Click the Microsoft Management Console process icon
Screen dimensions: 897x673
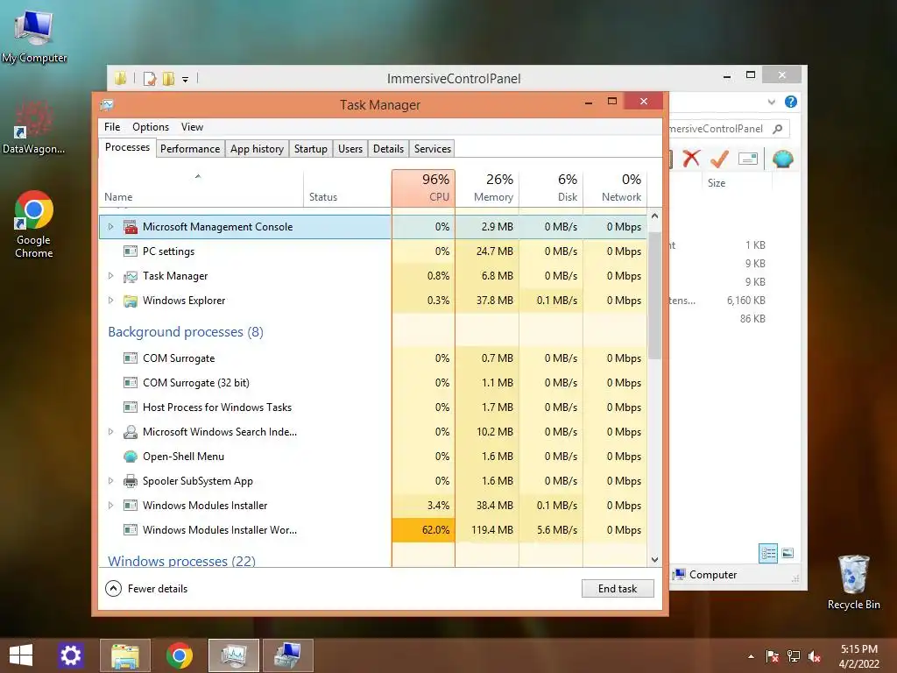(x=131, y=227)
